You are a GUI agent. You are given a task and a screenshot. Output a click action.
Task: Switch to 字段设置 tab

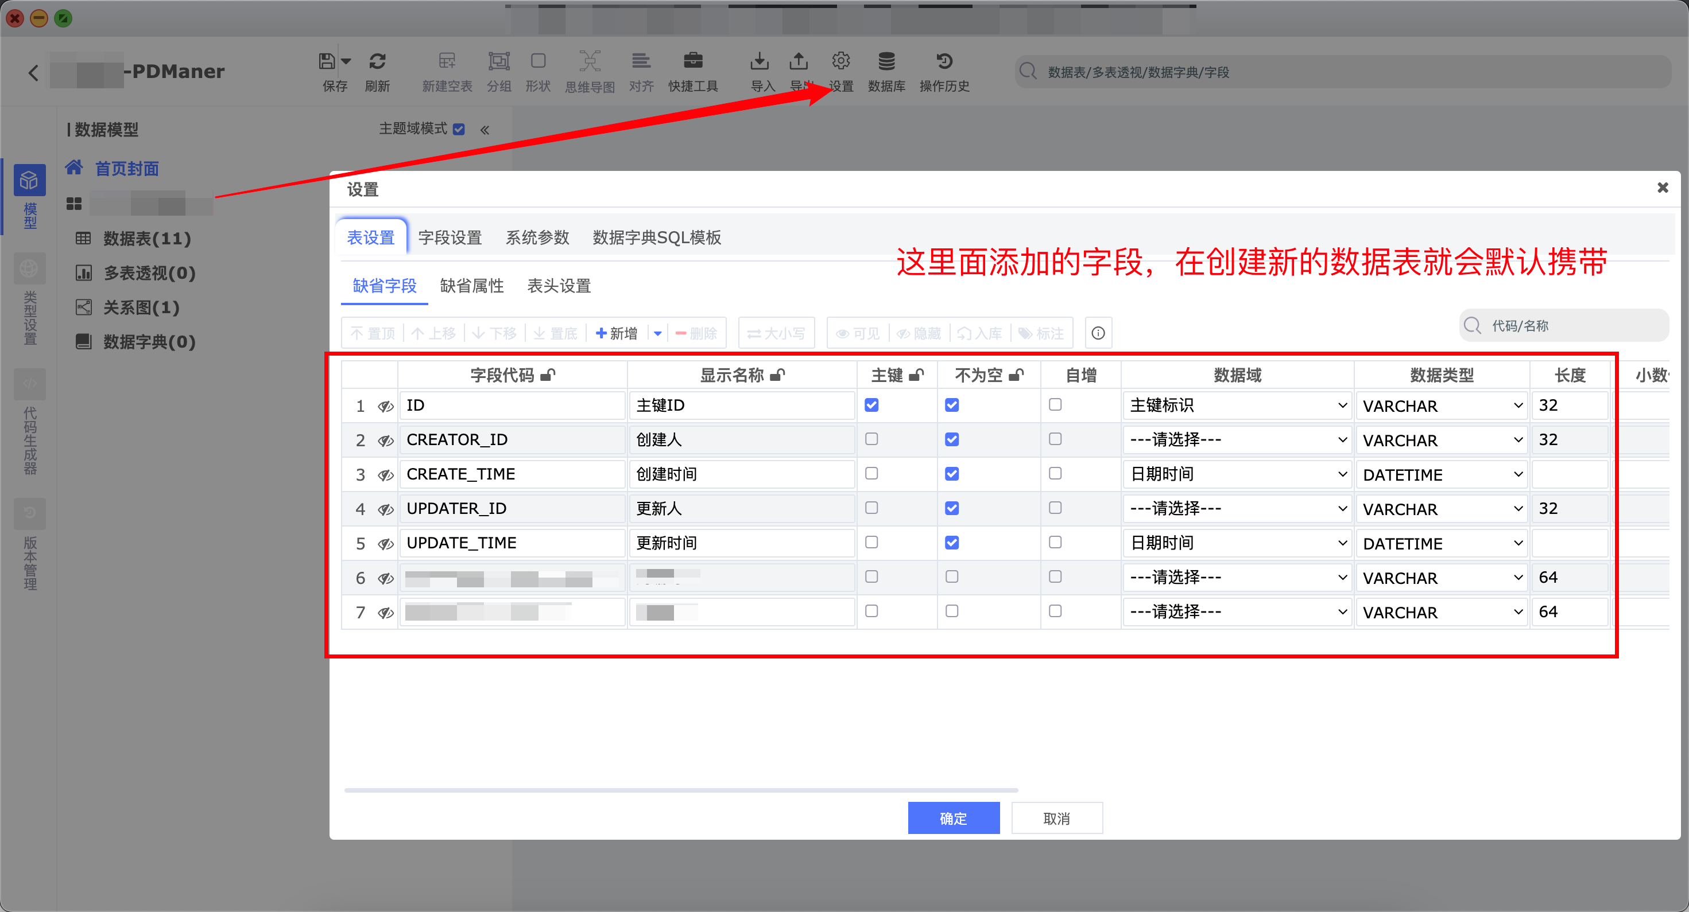click(450, 237)
